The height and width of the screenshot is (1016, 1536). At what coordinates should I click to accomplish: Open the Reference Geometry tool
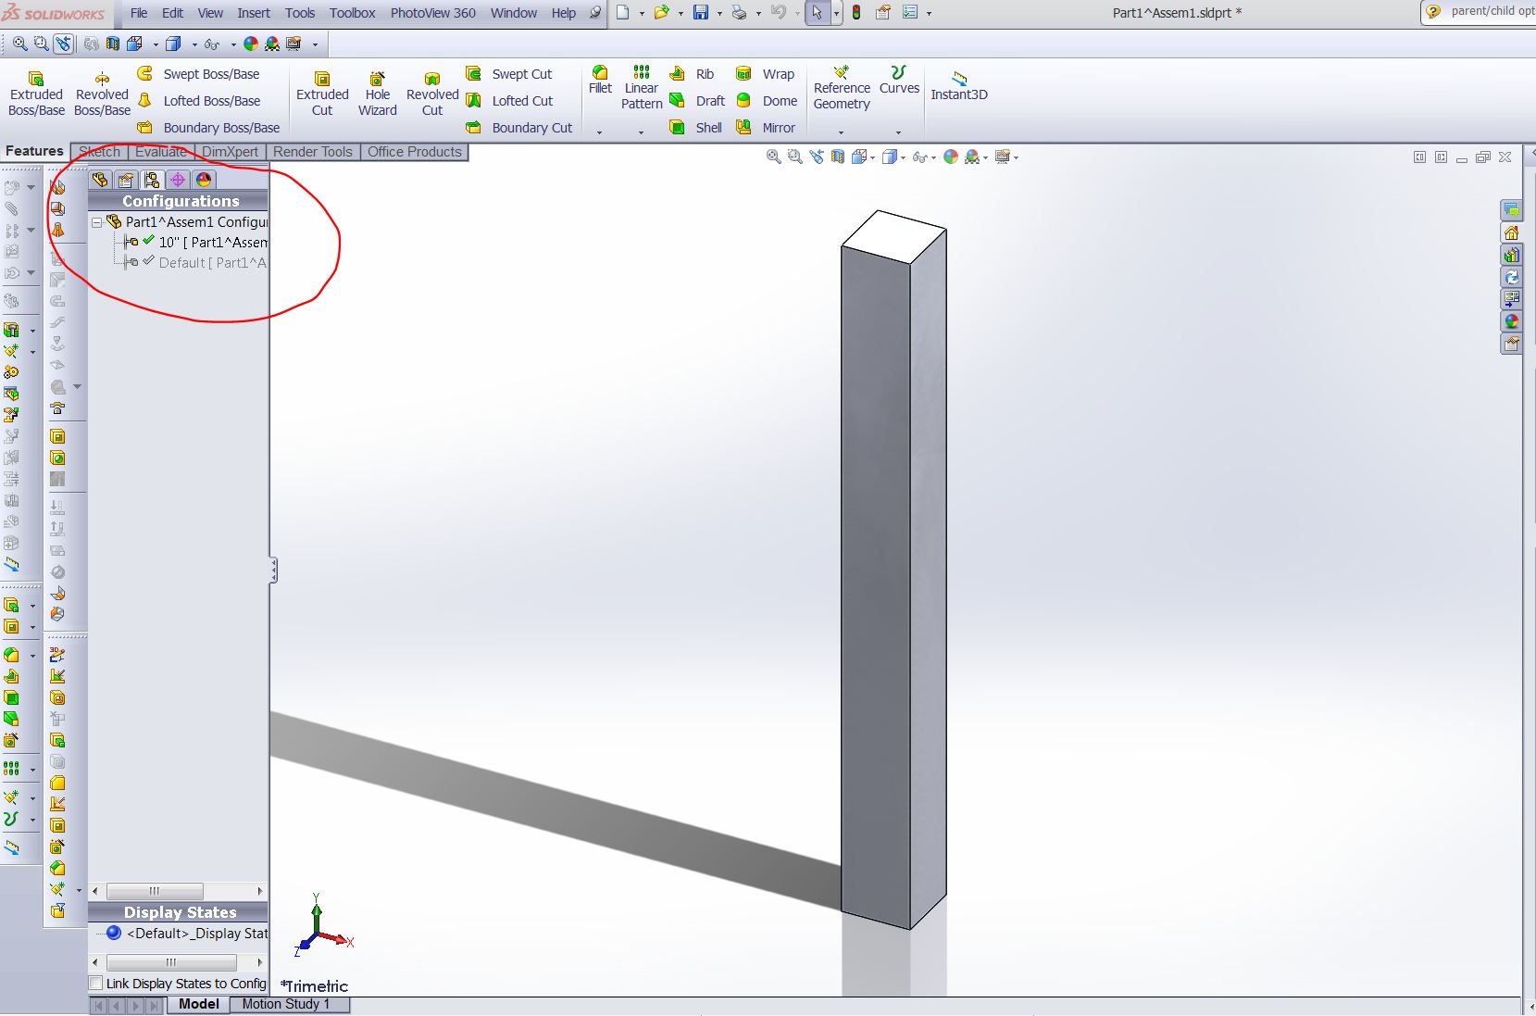click(x=842, y=88)
